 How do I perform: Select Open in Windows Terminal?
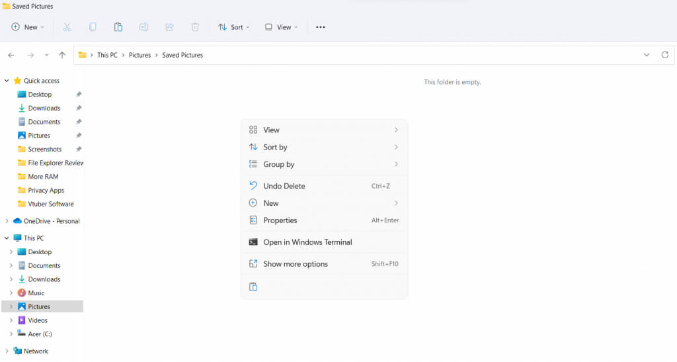307,242
